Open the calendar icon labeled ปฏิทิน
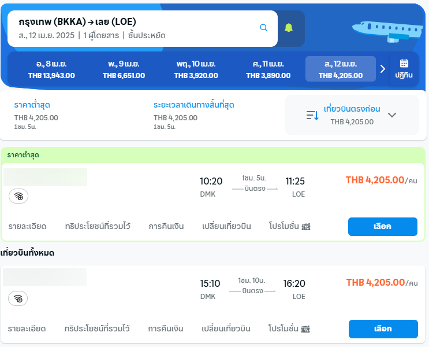 click(x=404, y=69)
